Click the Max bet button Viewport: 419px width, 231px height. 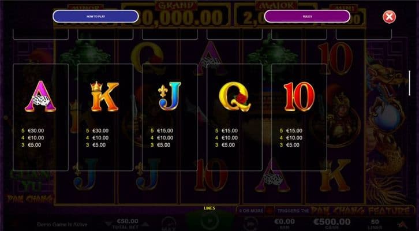point(169,224)
